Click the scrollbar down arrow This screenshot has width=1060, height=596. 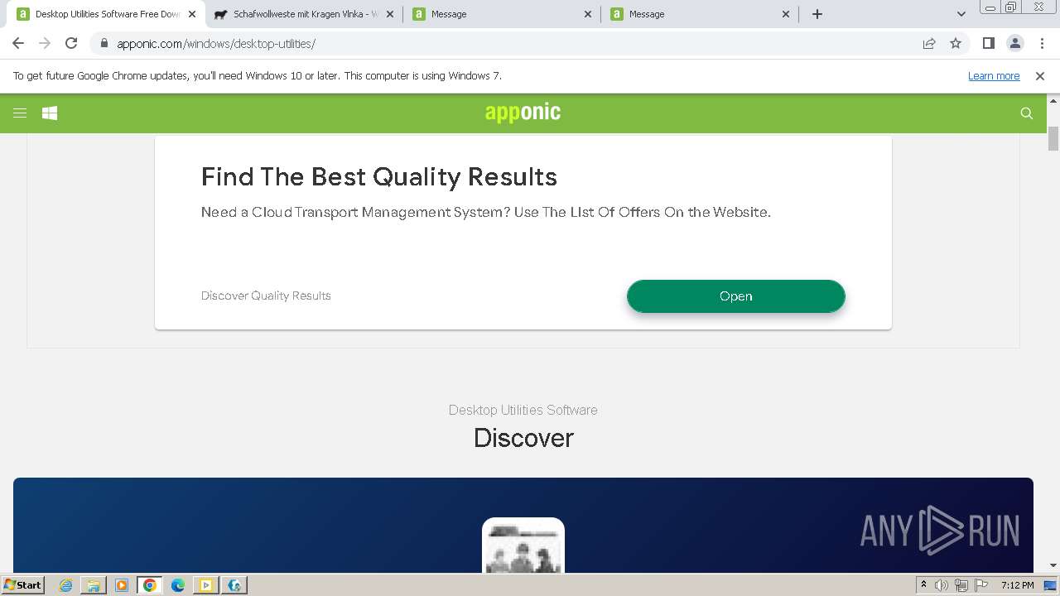1053,565
